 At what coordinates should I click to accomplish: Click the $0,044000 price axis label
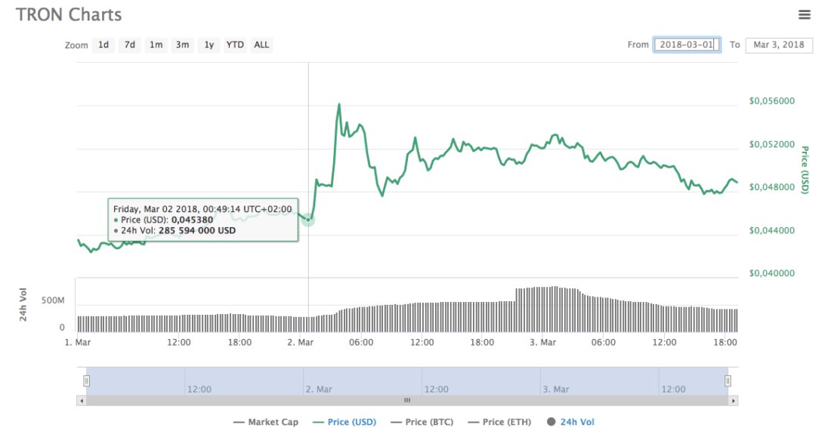(x=771, y=230)
